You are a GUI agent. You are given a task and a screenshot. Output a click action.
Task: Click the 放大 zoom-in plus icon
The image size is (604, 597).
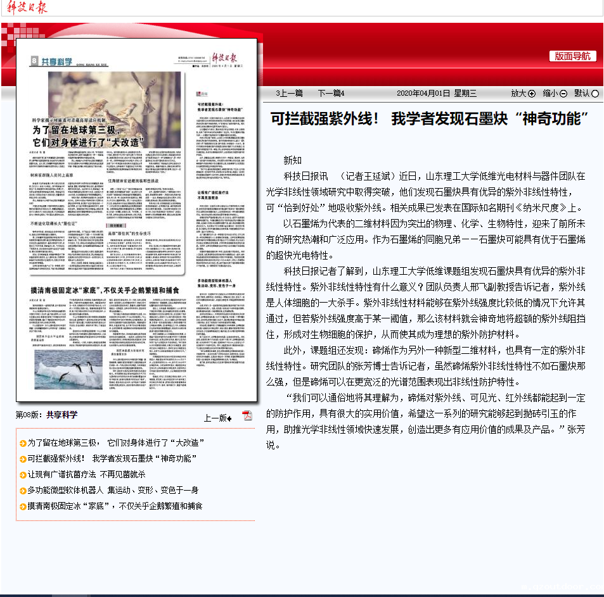532,94
